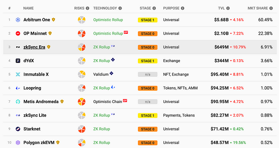Screen dimensions: 279x148
Task: Click the STAGE 0 badge for OP Mainnet
Action: tap(148, 33)
